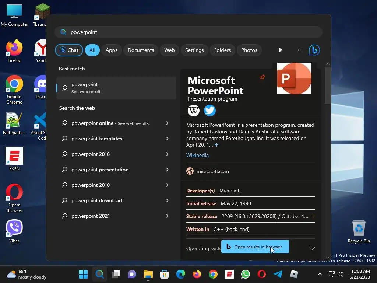Click the preview pane vertical scrollbar
The height and width of the screenshot is (283, 377).
327,85
